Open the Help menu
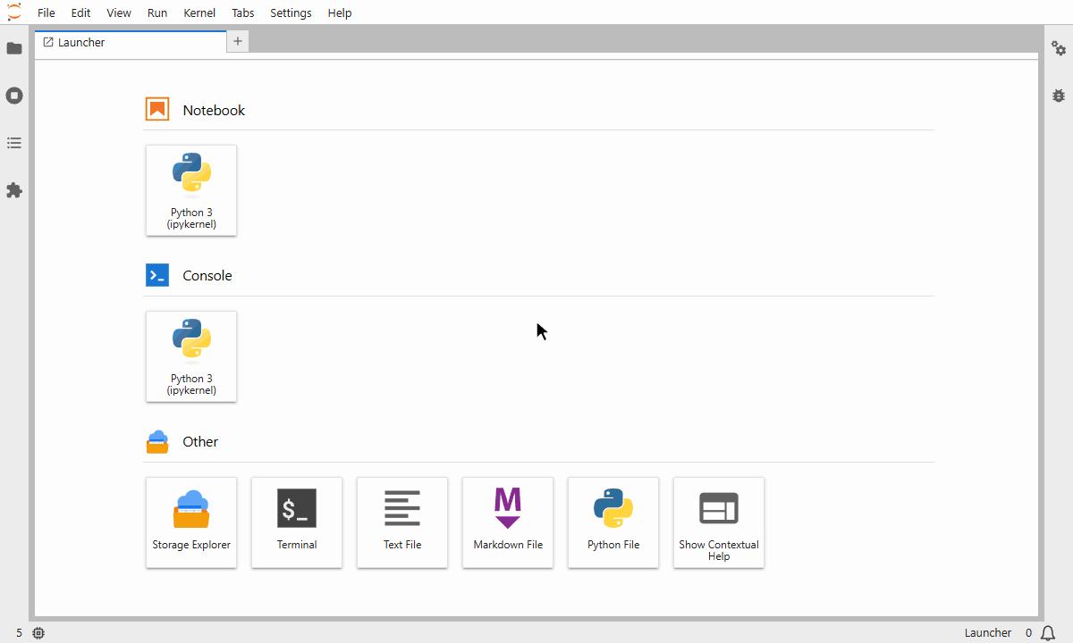1073x643 pixels. coord(340,13)
